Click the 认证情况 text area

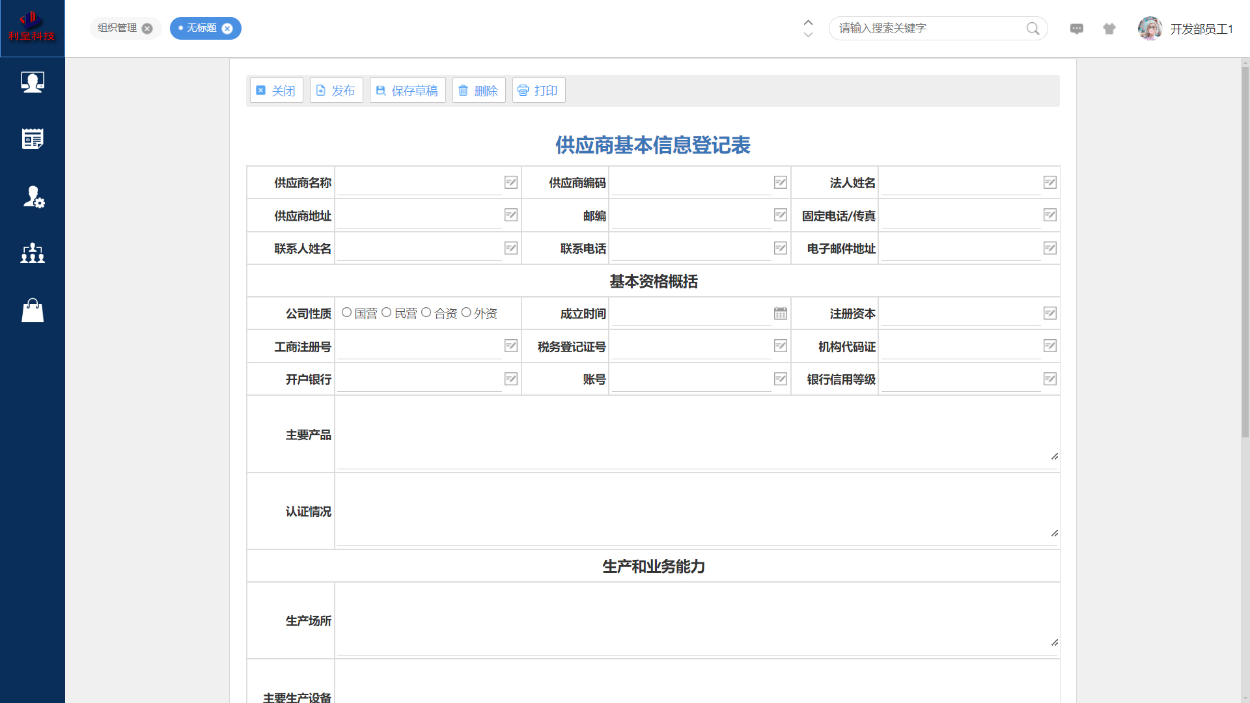click(x=697, y=511)
